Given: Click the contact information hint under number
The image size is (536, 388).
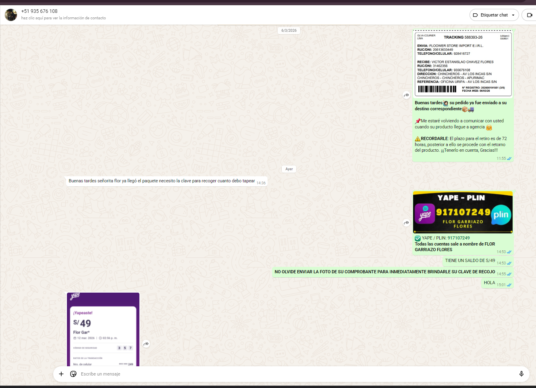Looking at the screenshot, I should [63, 18].
